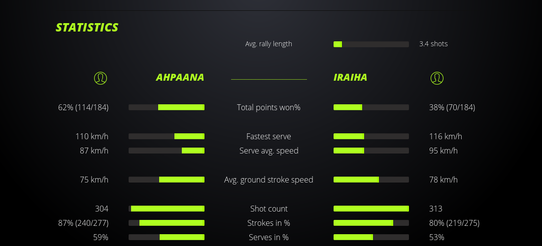Click the STATISTICS heading
The width and height of the screenshot is (542, 246).
[87, 28]
